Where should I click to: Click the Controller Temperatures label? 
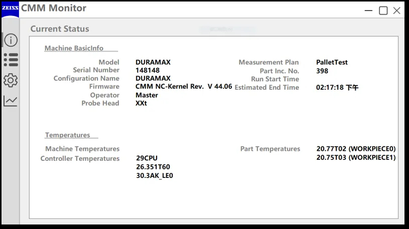pyautogui.click(x=80, y=158)
